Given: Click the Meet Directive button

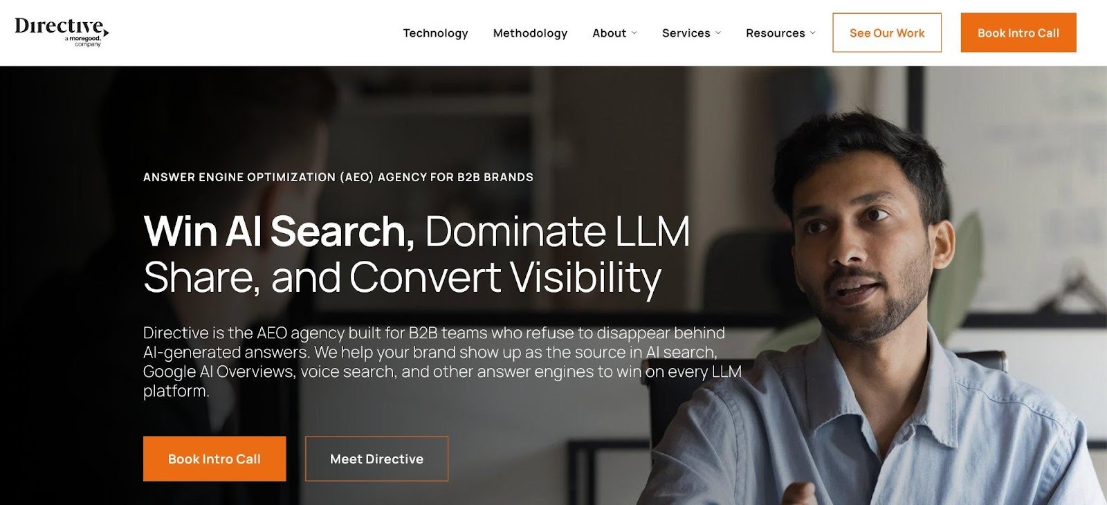Looking at the screenshot, I should pyautogui.click(x=376, y=459).
